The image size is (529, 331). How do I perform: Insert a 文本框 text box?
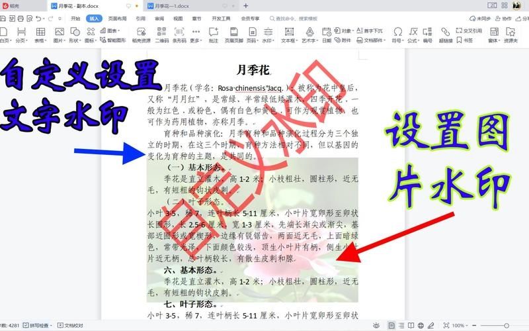click(x=289, y=36)
